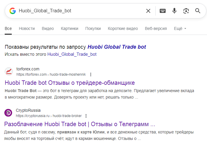Open the Покупки shopping tab
Screen dimensions: 207x149
pos(93,28)
